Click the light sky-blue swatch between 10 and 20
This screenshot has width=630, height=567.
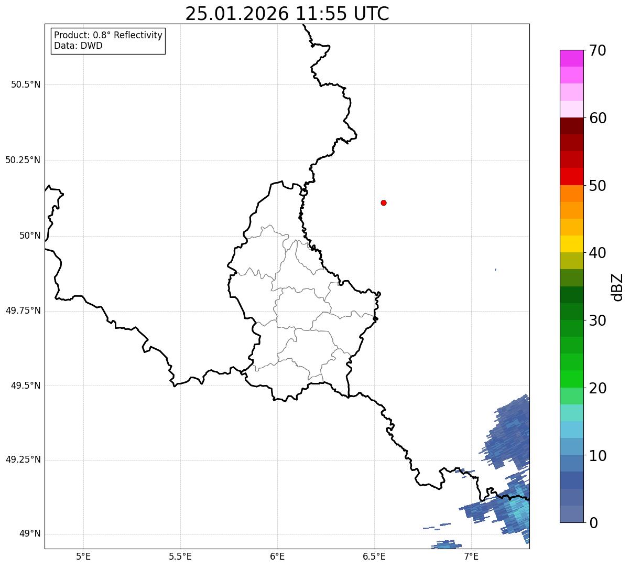[x=571, y=430]
